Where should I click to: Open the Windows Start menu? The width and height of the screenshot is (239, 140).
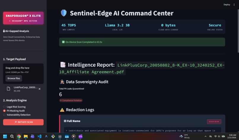tap(5, 136)
